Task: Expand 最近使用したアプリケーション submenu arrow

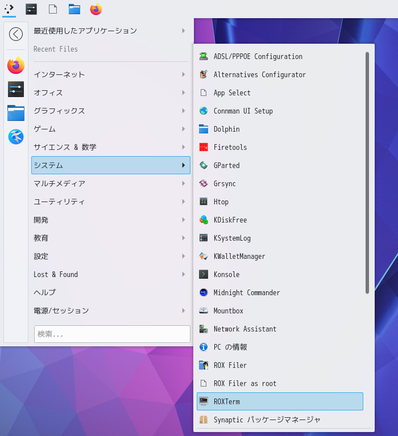Action: click(x=184, y=31)
